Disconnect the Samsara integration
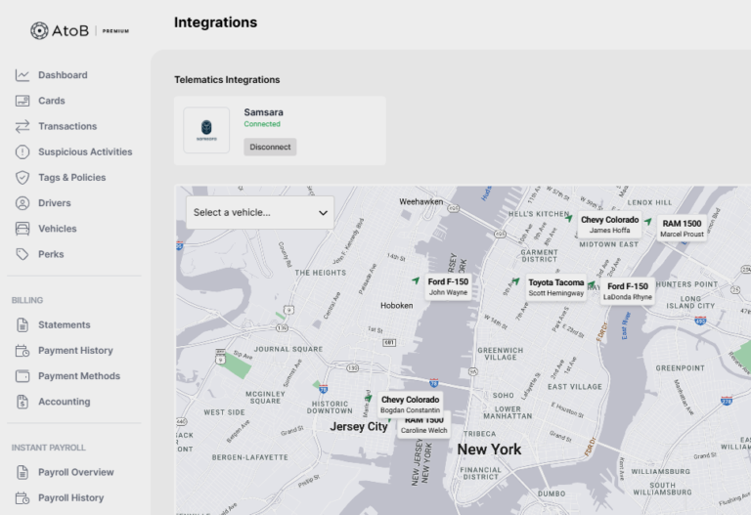The height and width of the screenshot is (515, 751). 270,147
